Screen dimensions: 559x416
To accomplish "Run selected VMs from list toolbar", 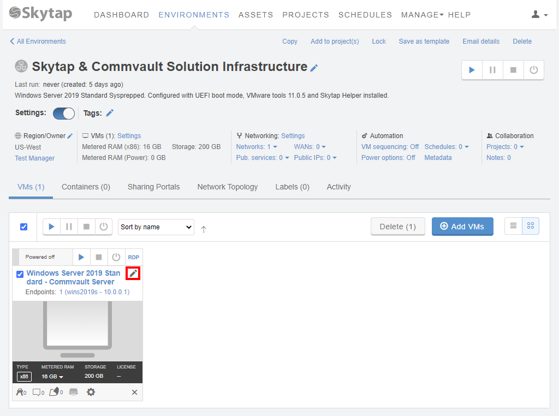I will [x=51, y=227].
